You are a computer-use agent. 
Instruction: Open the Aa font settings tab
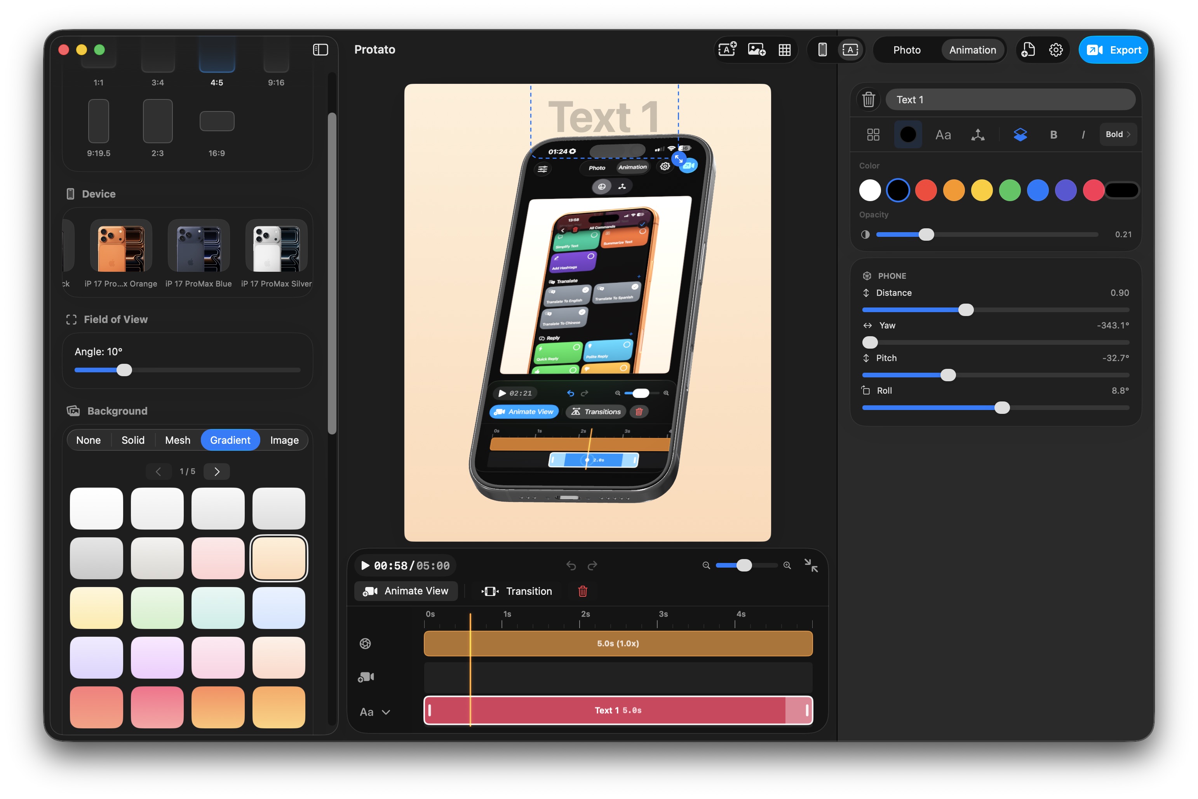(943, 134)
